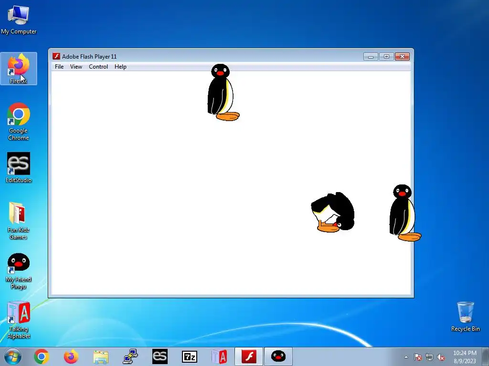This screenshot has width=489, height=366.
Task: Open EditStudio desktop shortcut
Action: pyautogui.click(x=19, y=167)
